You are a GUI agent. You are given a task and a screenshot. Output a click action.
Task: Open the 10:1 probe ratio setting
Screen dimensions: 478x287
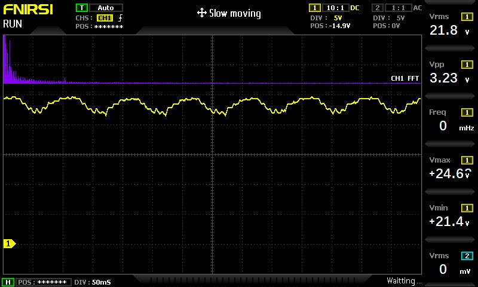(335, 8)
